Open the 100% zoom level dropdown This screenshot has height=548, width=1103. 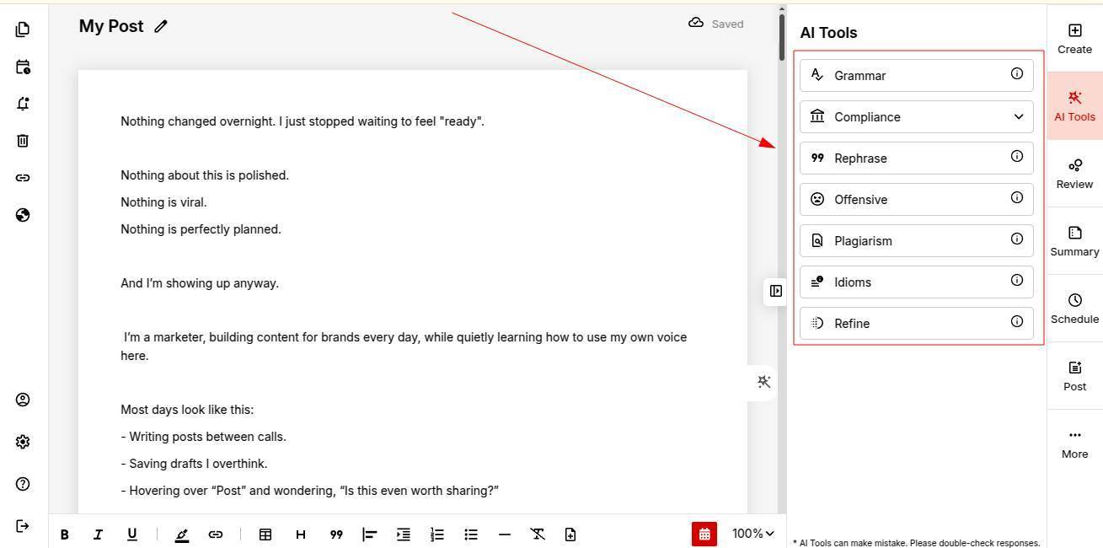pos(752,534)
